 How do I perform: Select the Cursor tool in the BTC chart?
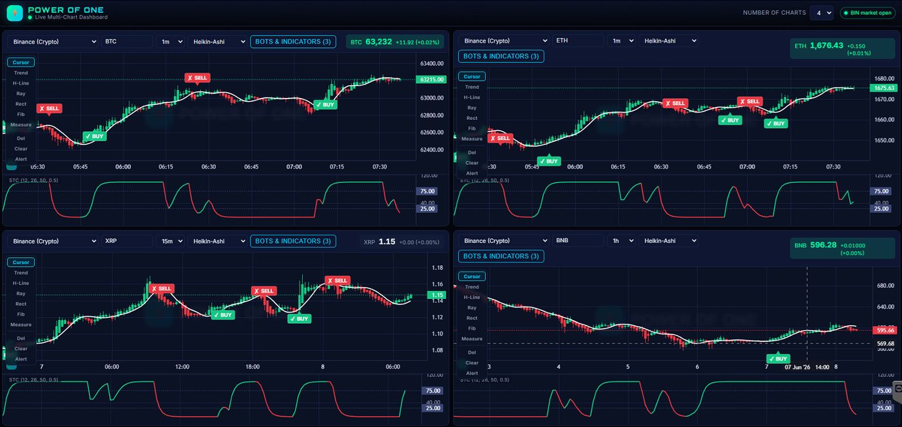tap(21, 62)
